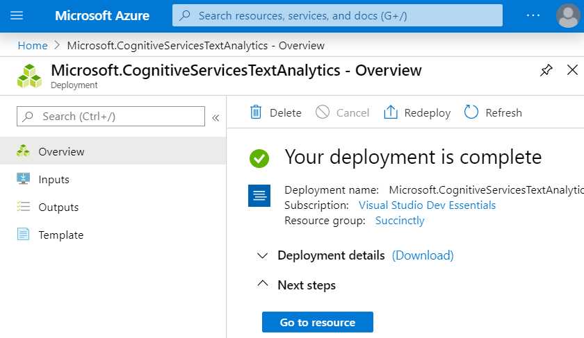Open the Template menu item
Screen dimensions: 584x338
tap(113, 235)
